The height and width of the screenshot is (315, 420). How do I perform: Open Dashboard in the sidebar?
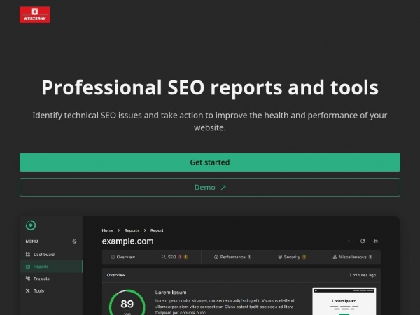(51, 255)
